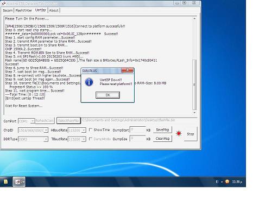Click the log vertical scrollbar thumb
278x208 pixels.
(194, 84)
